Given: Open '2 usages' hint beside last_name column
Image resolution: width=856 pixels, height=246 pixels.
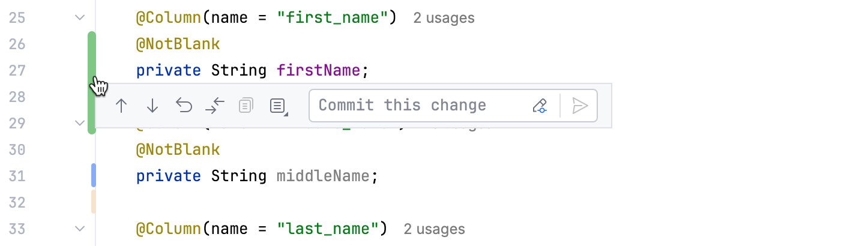Looking at the screenshot, I should click(434, 229).
